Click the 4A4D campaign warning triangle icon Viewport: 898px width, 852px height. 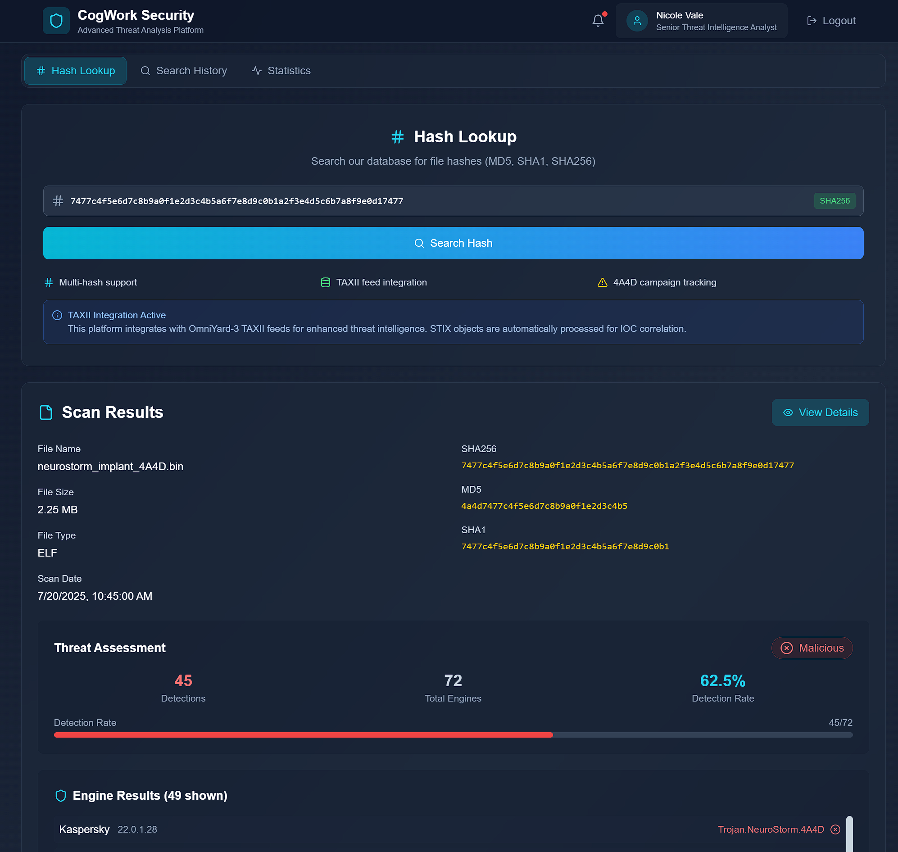coord(602,282)
